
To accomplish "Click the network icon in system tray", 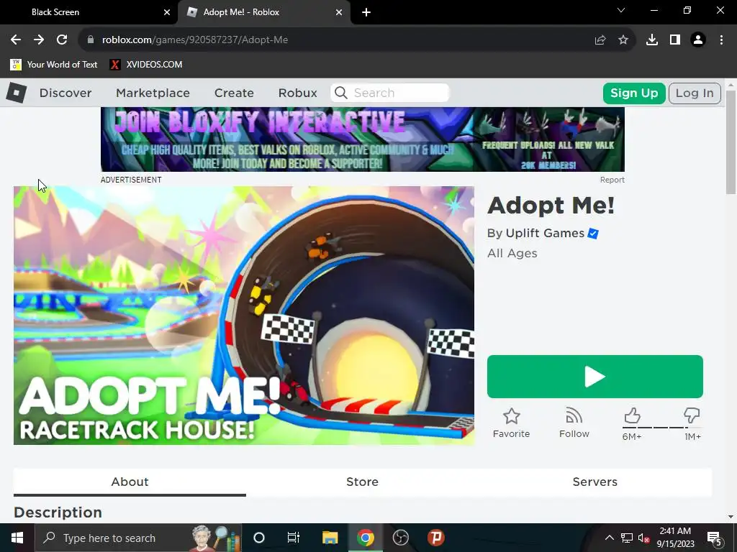I will [x=627, y=538].
